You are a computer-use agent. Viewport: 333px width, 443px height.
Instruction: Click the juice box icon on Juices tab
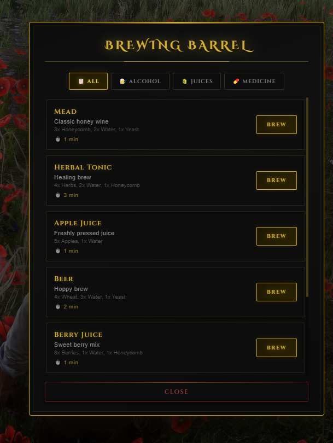[184, 81]
